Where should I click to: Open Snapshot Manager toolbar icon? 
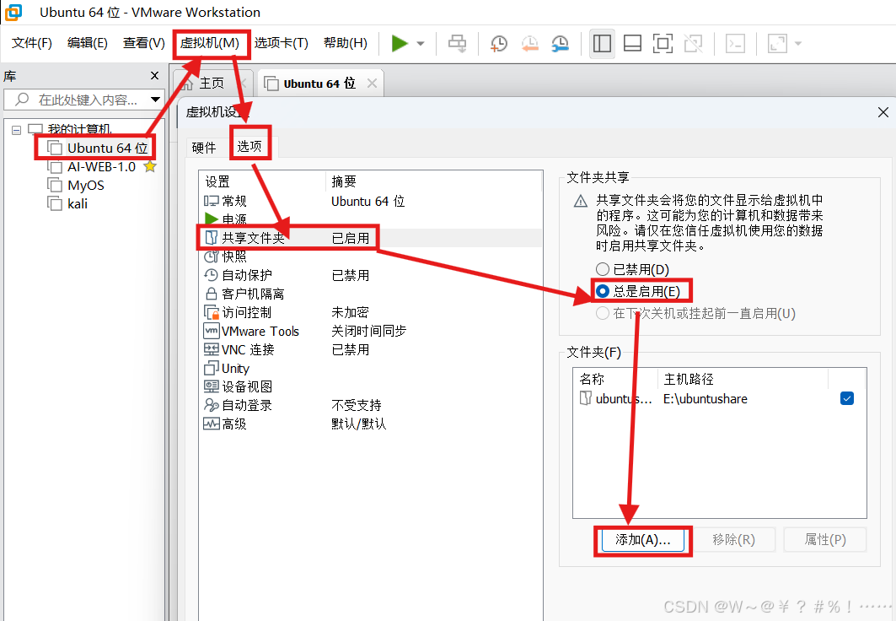[x=560, y=44]
